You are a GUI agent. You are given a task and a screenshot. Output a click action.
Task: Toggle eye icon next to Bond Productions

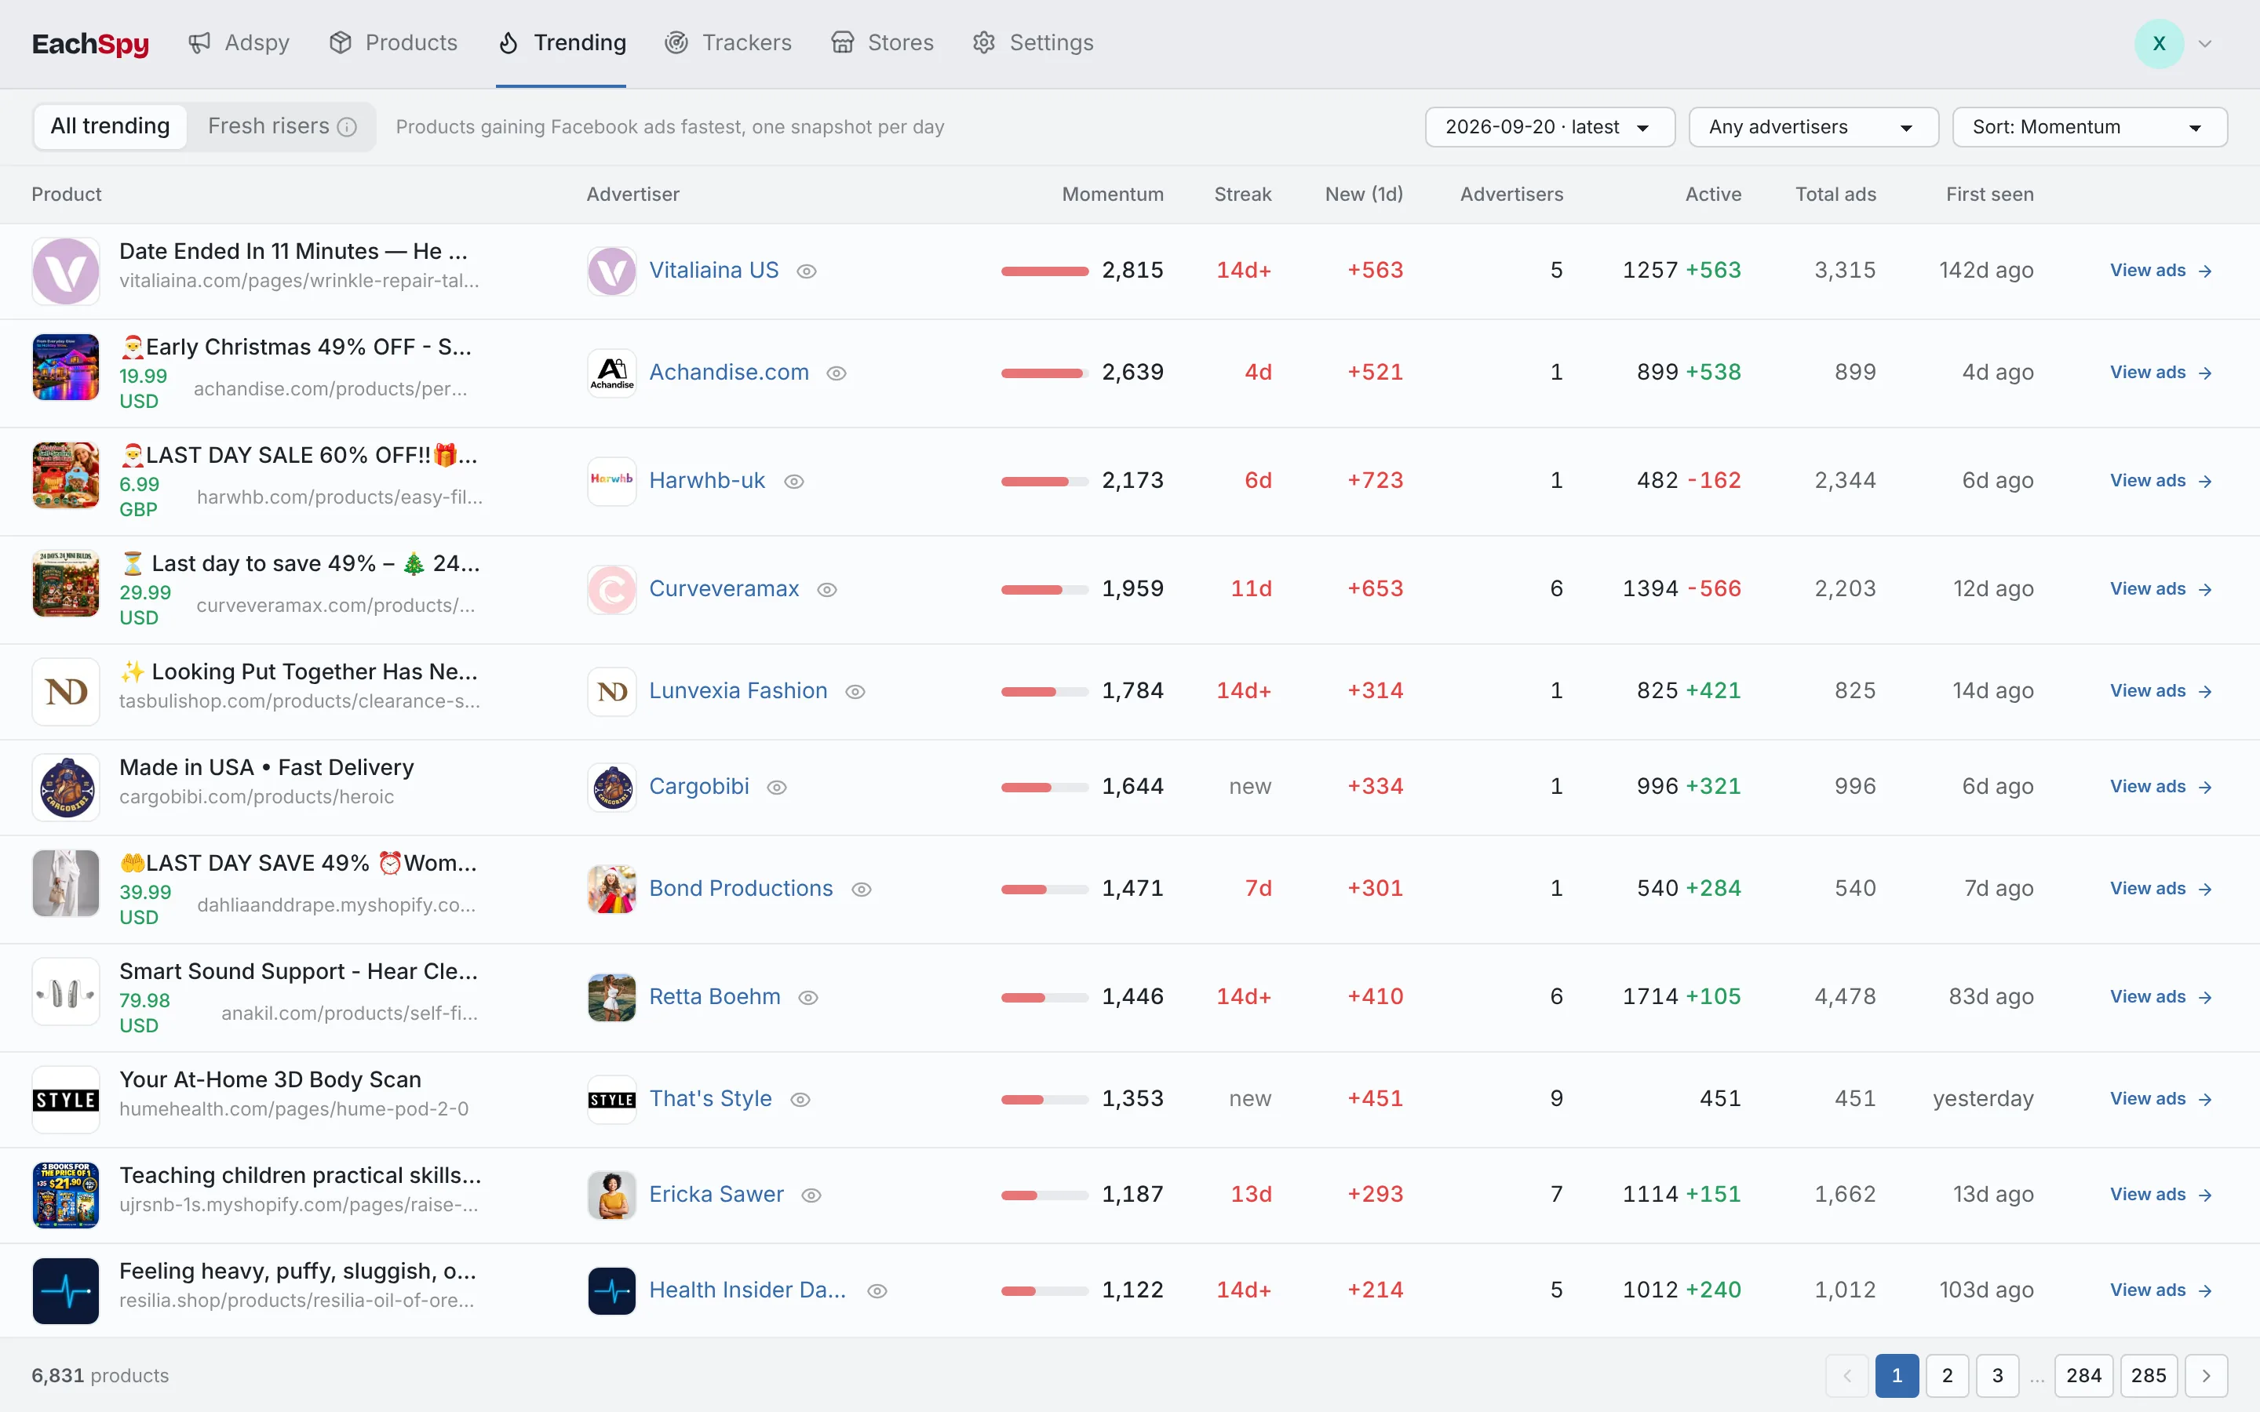pos(862,889)
